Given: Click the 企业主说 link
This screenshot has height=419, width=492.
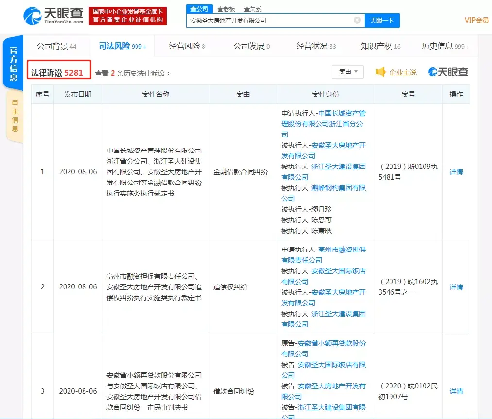Looking at the screenshot, I should coord(403,72).
